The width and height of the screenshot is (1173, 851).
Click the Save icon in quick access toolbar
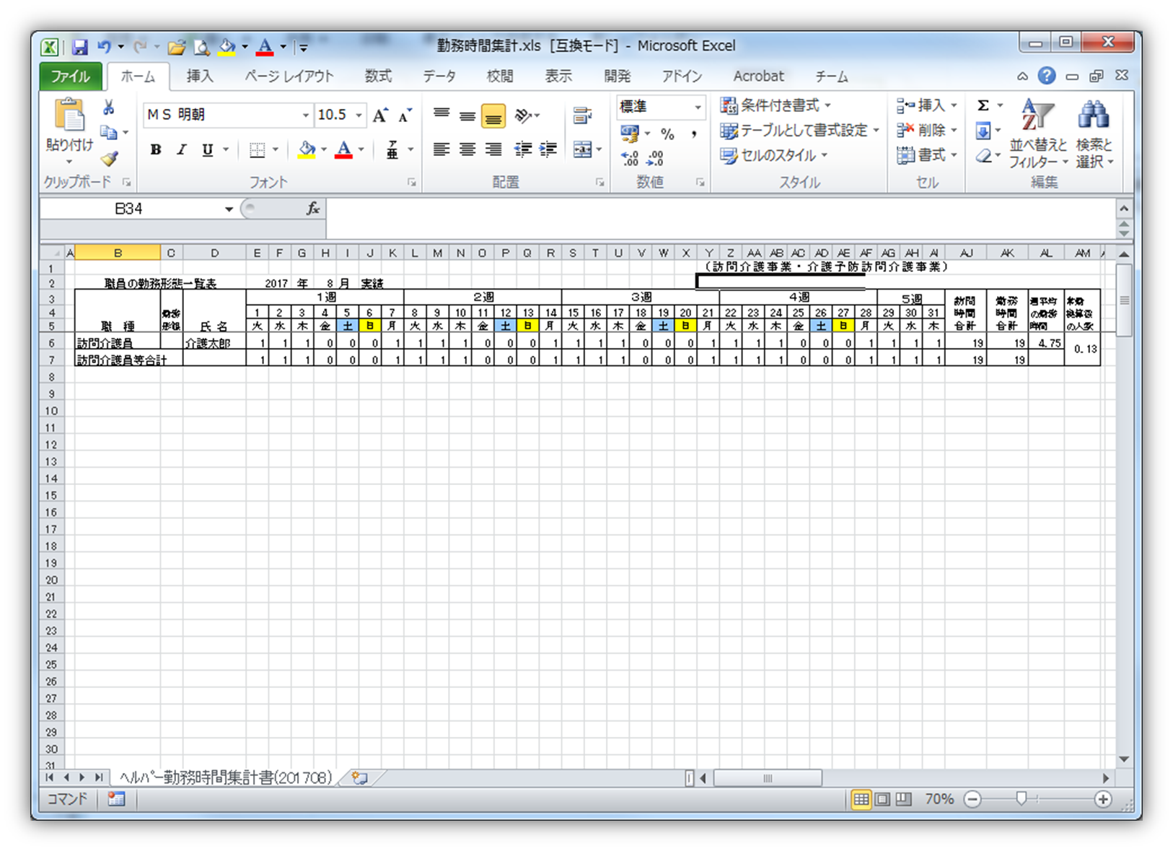pos(79,47)
